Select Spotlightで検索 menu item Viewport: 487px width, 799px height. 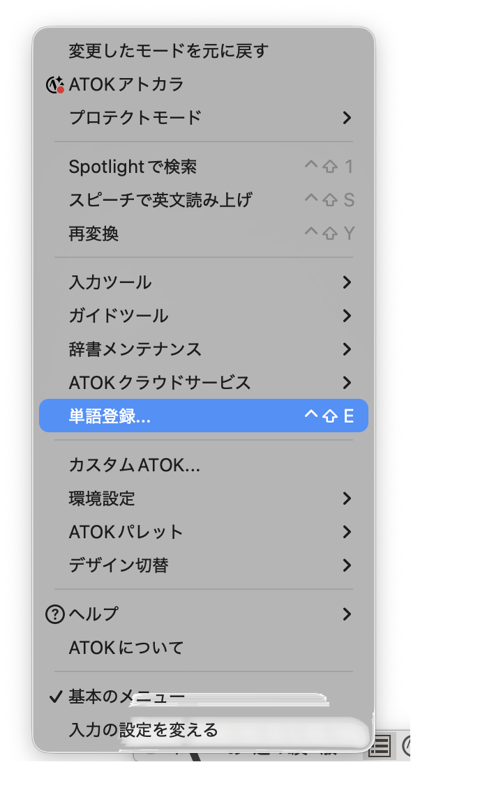133,167
